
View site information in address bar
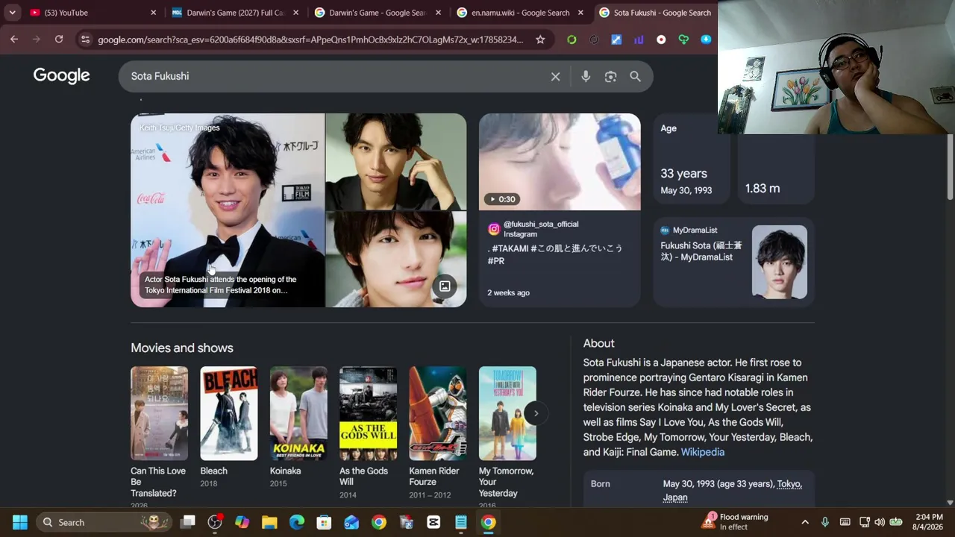pyautogui.click(x=85, y=40)
